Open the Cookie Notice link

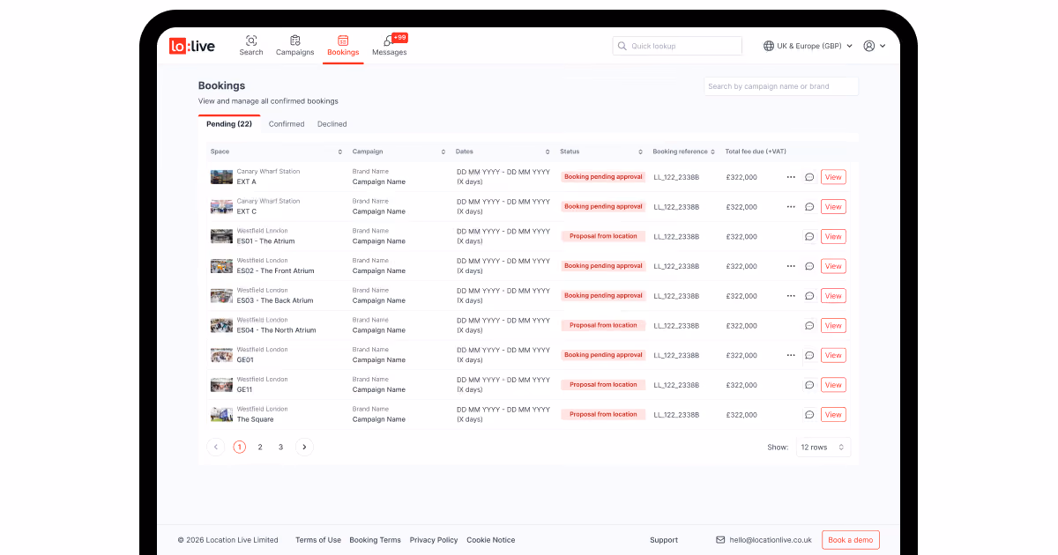point(491,540)
